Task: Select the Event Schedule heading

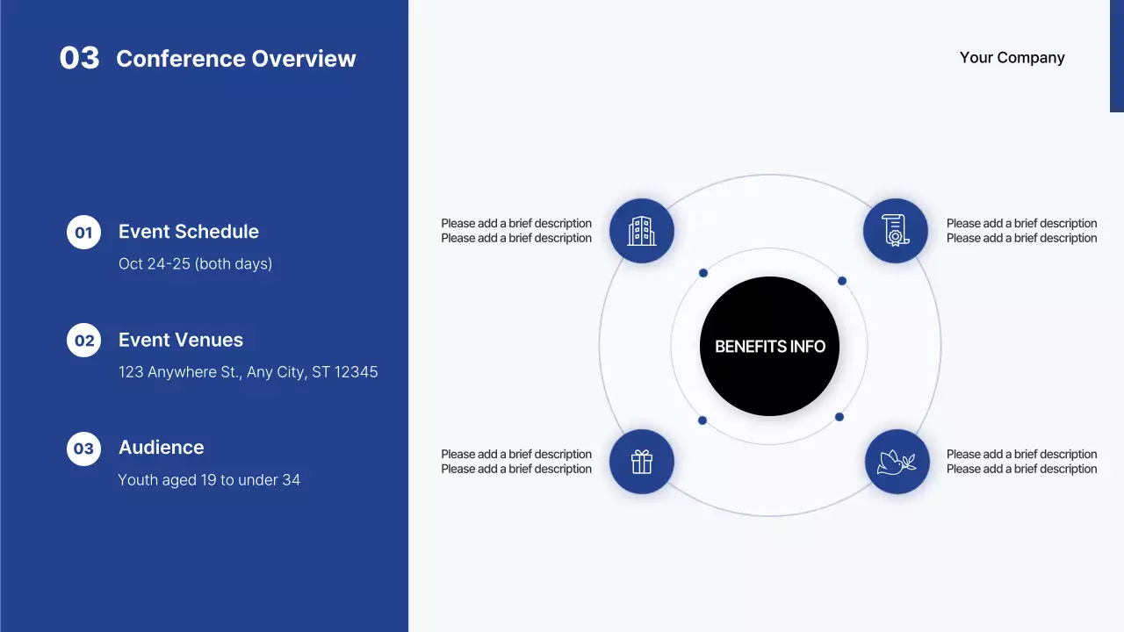Action: [x=189, y=232]
